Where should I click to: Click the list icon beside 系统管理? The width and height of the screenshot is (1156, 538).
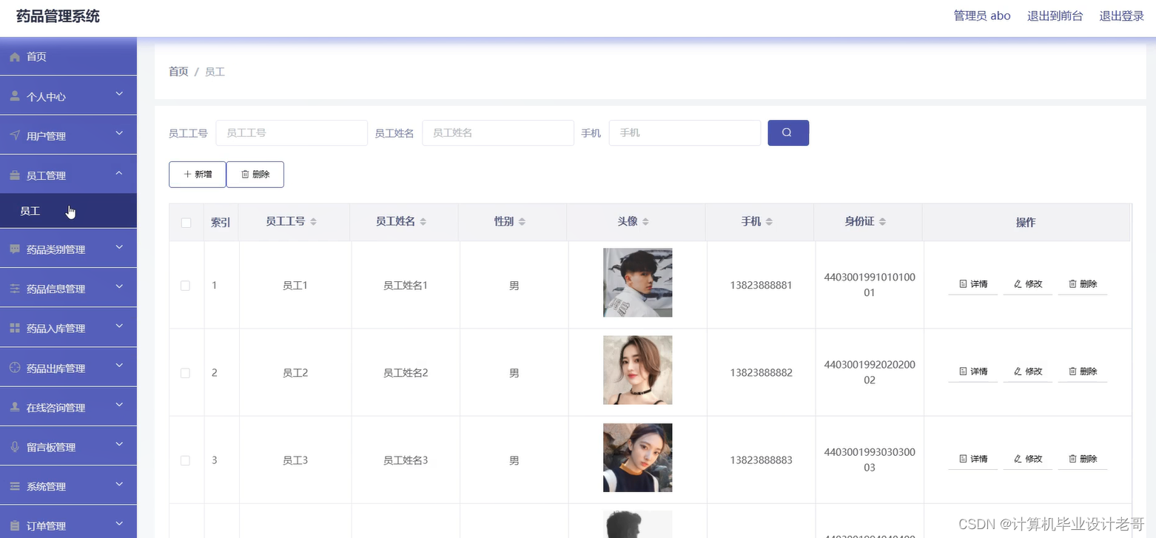click(x=15, y=486)
